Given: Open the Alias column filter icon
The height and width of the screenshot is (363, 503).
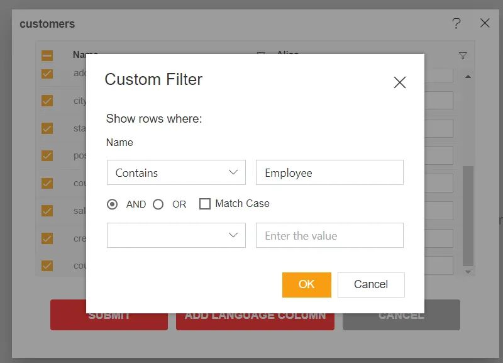Looking at the screenshot, I should tap(463, 56).
